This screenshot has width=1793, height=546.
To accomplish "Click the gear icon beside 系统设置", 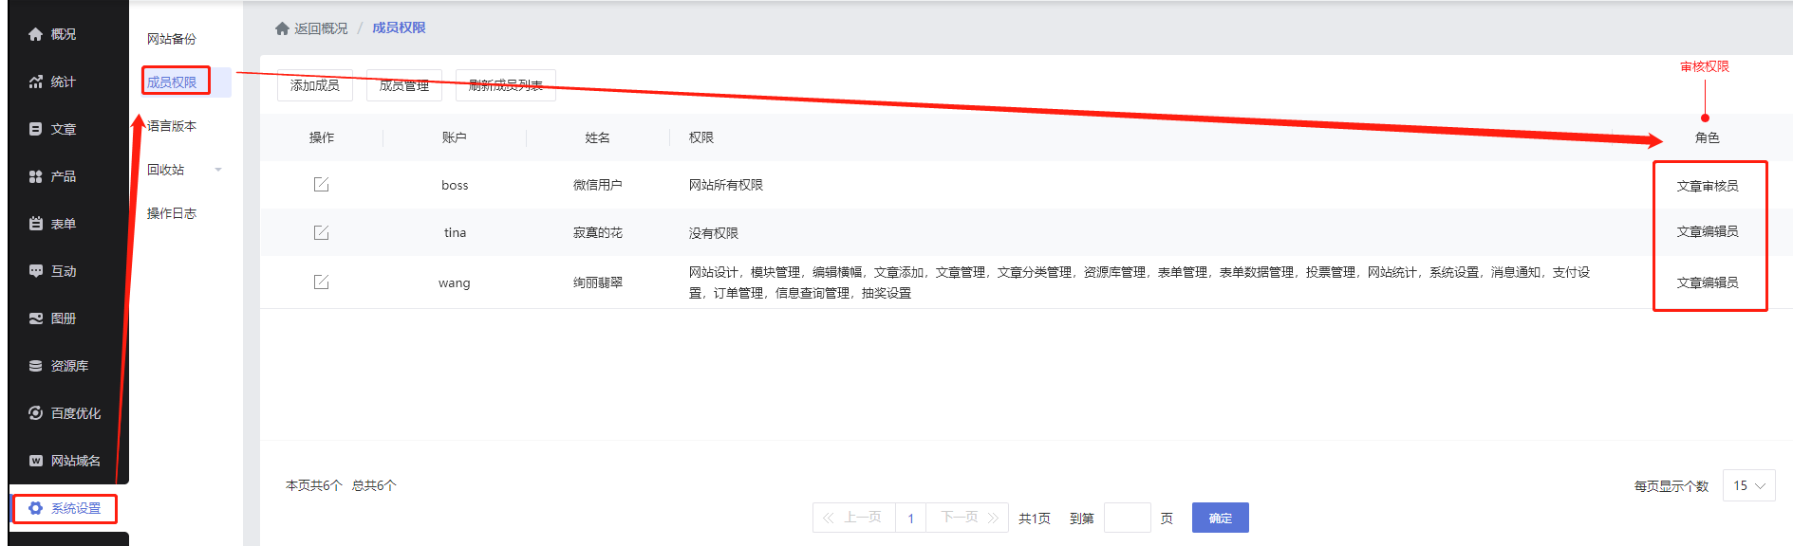I will coord(36,508).
